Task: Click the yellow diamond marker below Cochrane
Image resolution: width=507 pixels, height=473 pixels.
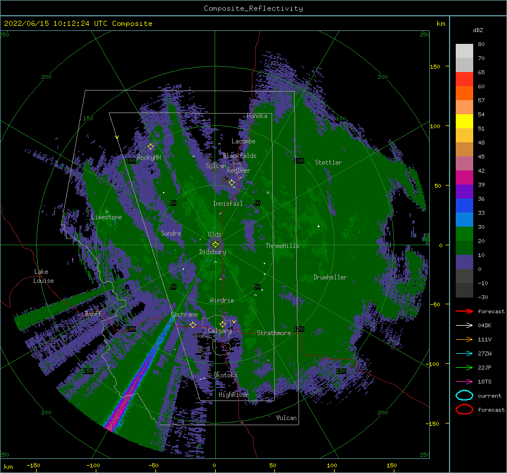Action: 193,325
